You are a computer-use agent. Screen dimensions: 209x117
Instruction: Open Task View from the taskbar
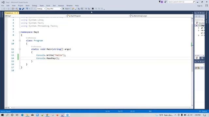(x=17, y=115)
